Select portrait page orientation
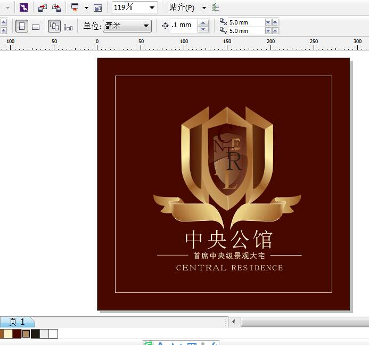369x345 pixels. [22, 26]
